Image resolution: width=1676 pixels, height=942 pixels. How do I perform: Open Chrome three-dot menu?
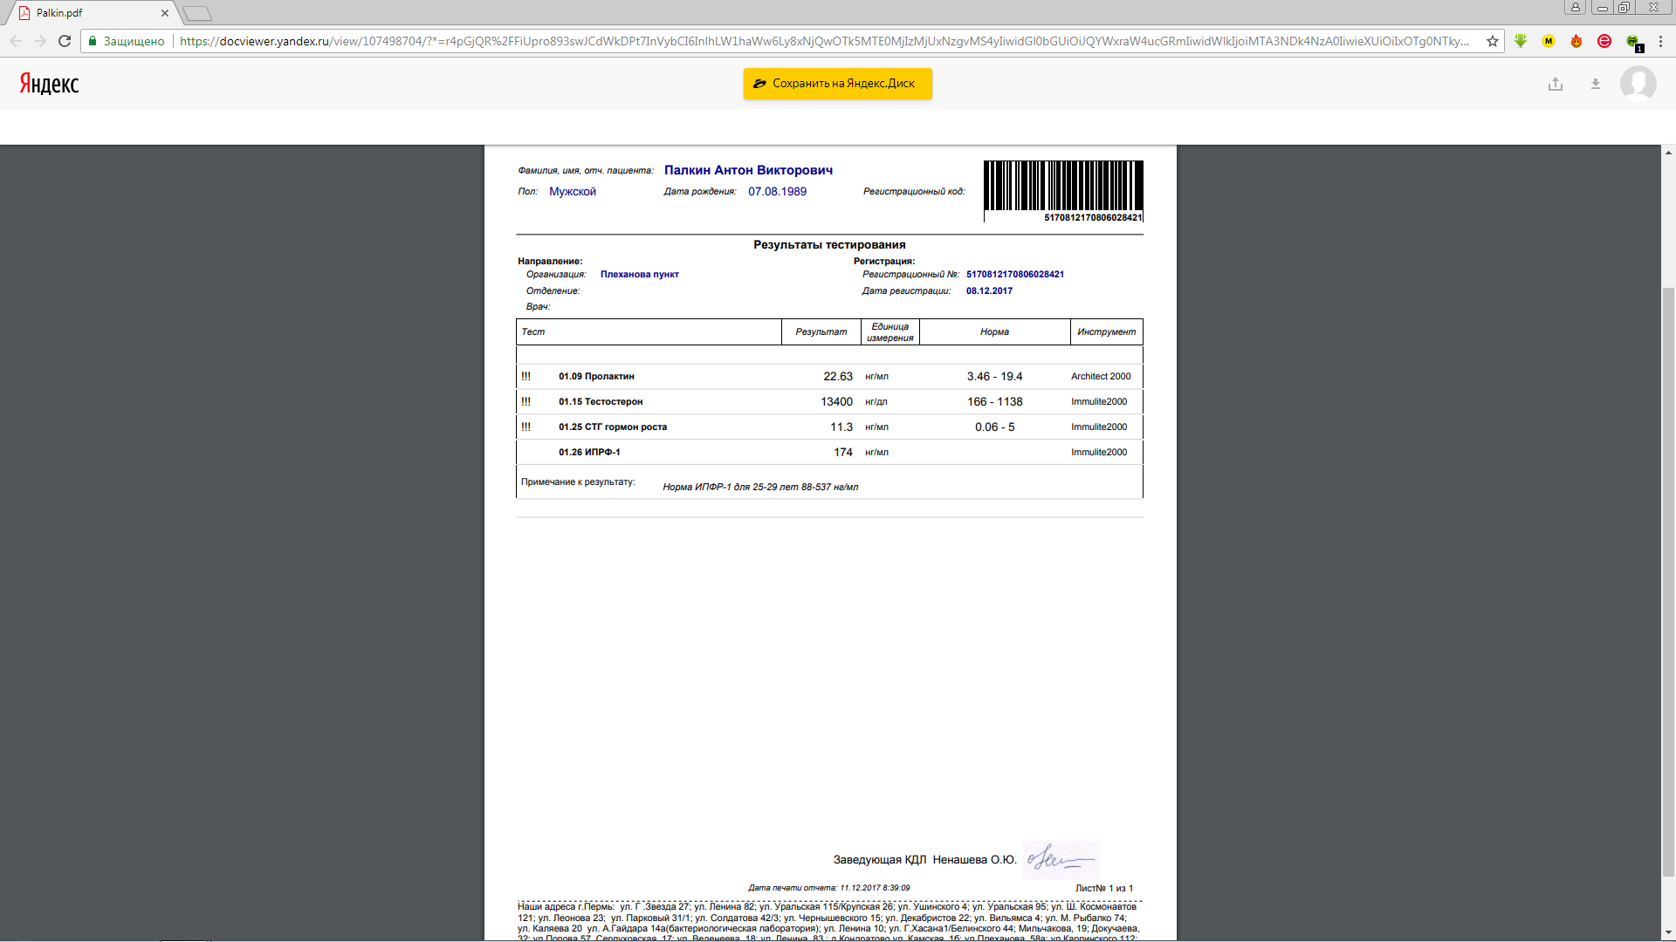pos(1660,41)
